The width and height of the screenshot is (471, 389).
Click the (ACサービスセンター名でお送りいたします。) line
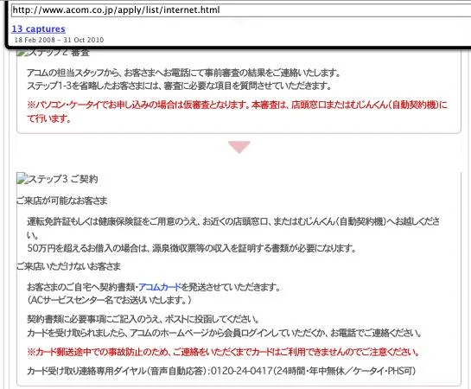tap(110, 300)
